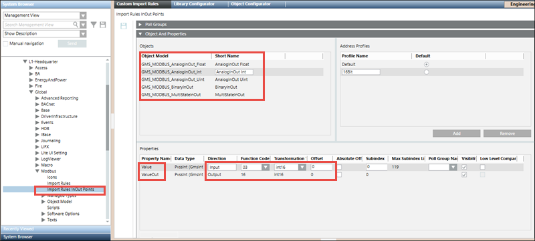The width and height of the screenshot is (535, 241).
Task: Collapse the Object And Properties section
Action: [140, 33]
